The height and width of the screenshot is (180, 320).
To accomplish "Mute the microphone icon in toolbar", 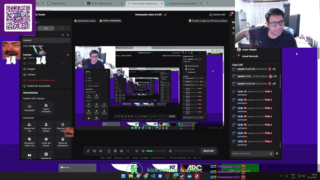I will click(170, 151).
